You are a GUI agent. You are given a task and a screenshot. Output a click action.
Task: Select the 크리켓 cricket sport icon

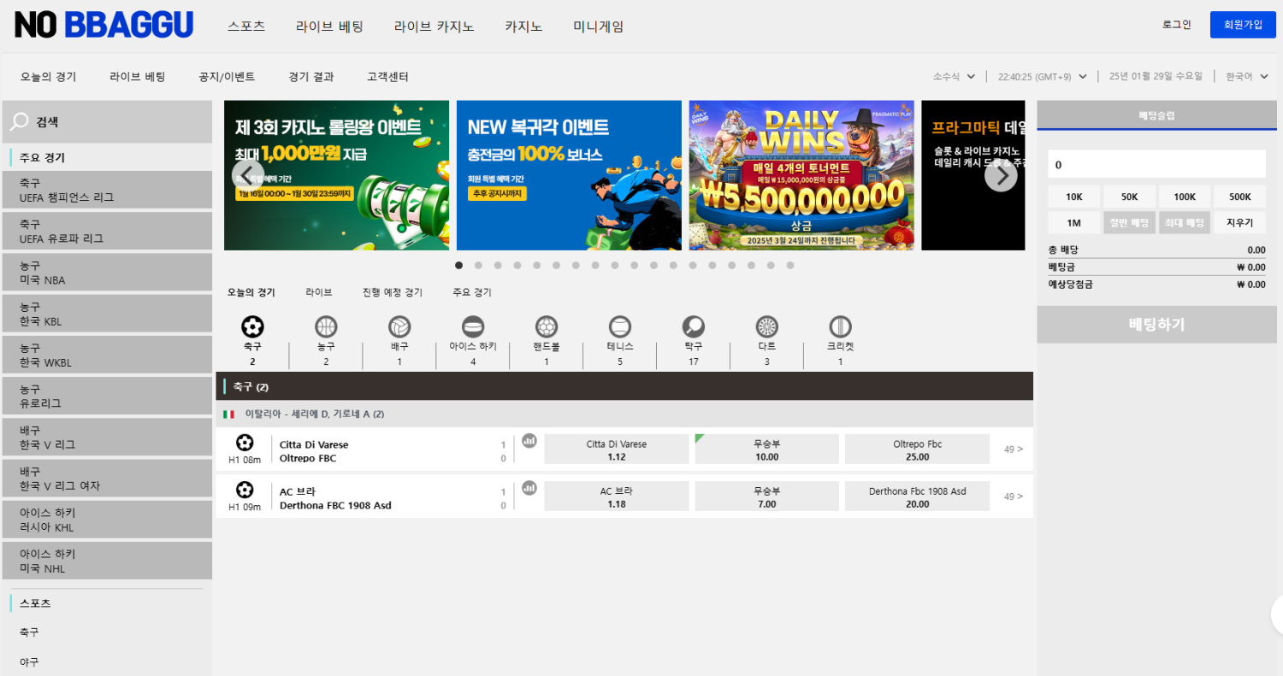click(x=840, y=329)
